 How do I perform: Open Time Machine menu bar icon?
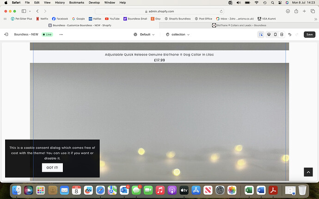point(265,3)
